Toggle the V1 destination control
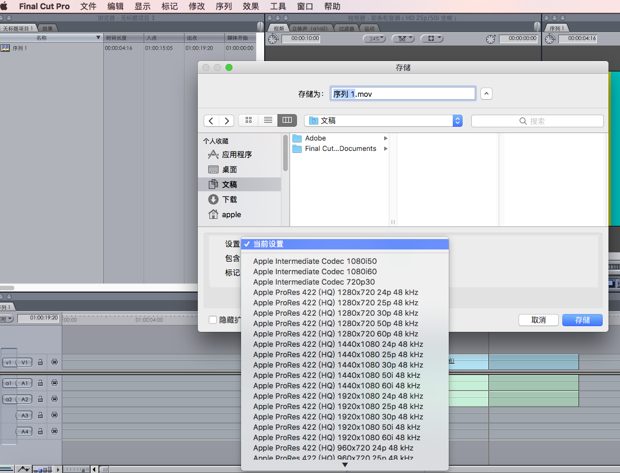The image size is (620, 473). pos(25,362)
